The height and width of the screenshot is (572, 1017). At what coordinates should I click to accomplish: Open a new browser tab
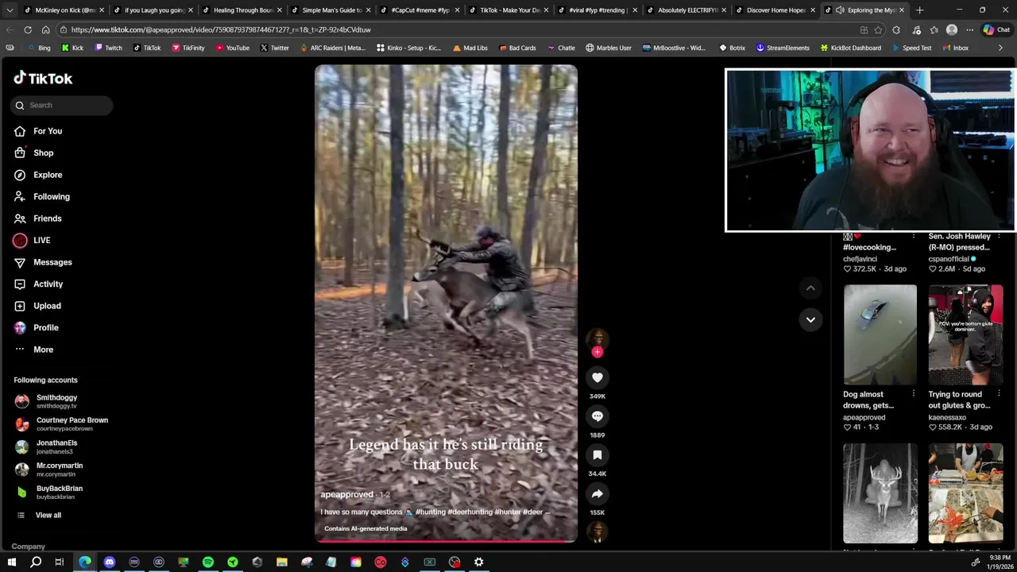[x=919, y=10]
